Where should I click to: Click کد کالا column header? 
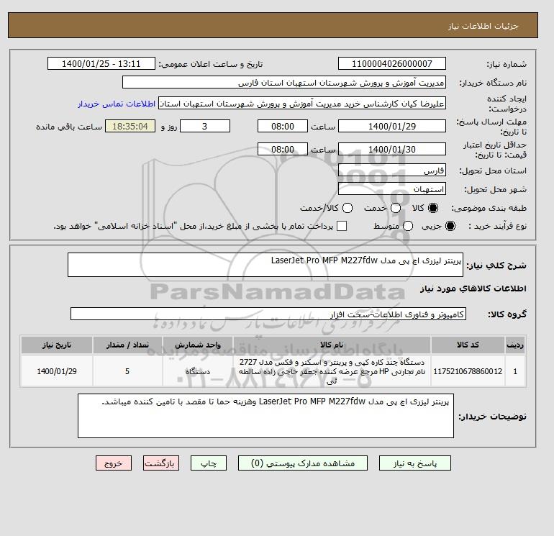468,345
